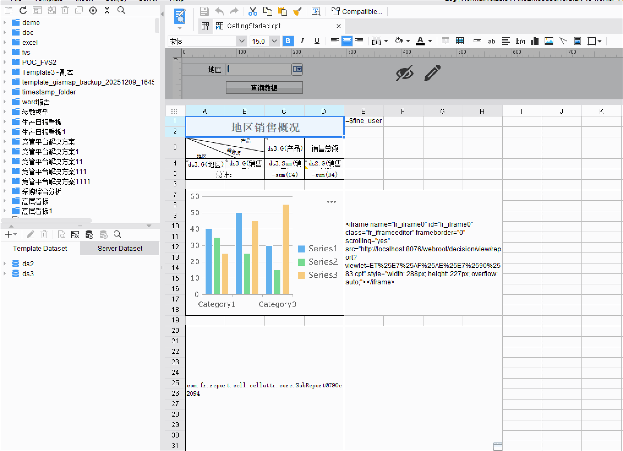Image resolution: width=623 pixels, height=451 pixels.
Task: Open the border style dropdown arrow
Action: 386,41
